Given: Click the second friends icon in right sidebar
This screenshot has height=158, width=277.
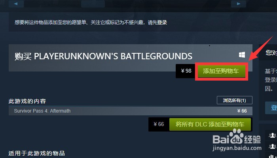Looking at the screenshot, I should pyautogui.click(x=272, y=146).
